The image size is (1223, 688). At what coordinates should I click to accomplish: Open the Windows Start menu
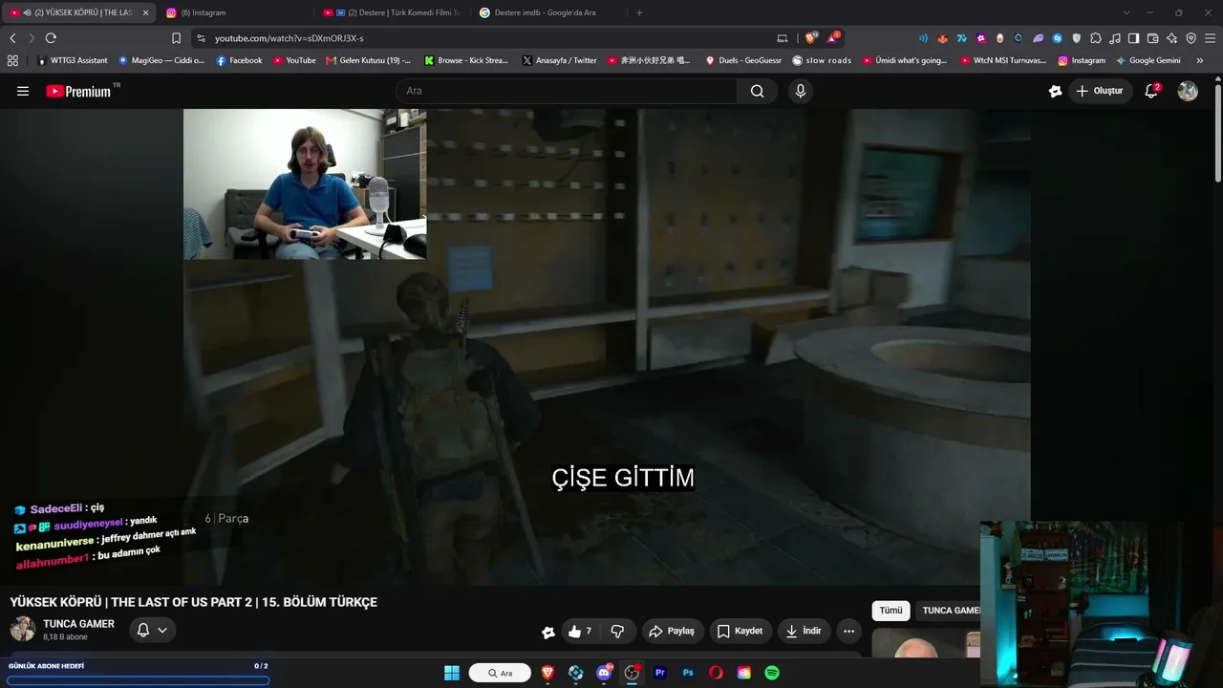pos(452,673)
